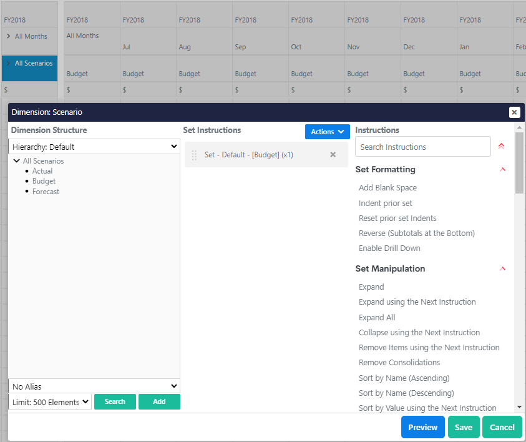
Task: Click the Save button
Action: 464,427
